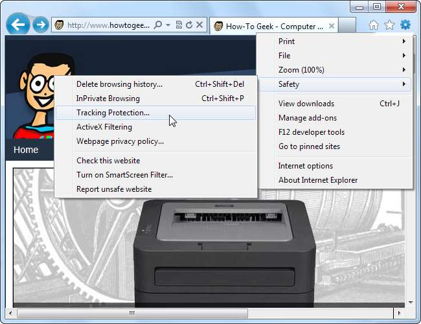
Task: Go forward with the Forward arrow button
Action: click(x=41, y=25)
